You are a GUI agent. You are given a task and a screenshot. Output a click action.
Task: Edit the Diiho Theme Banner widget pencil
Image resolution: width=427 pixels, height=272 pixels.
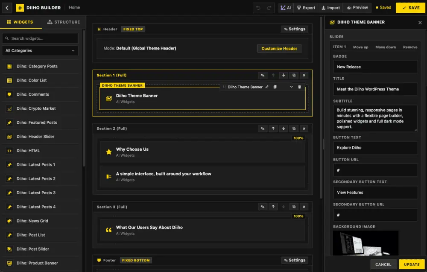click(x=267, y=87)
